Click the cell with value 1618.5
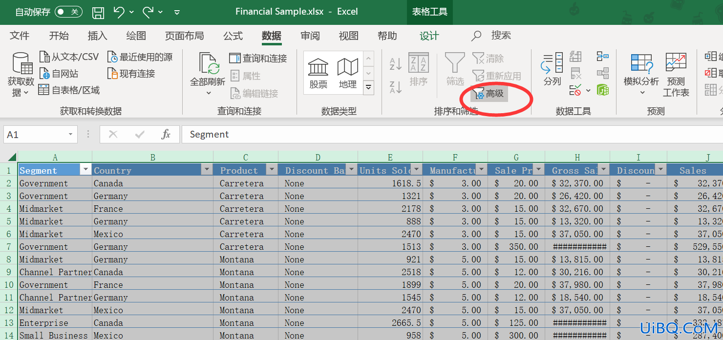723x340 pixels. (390, 183)
